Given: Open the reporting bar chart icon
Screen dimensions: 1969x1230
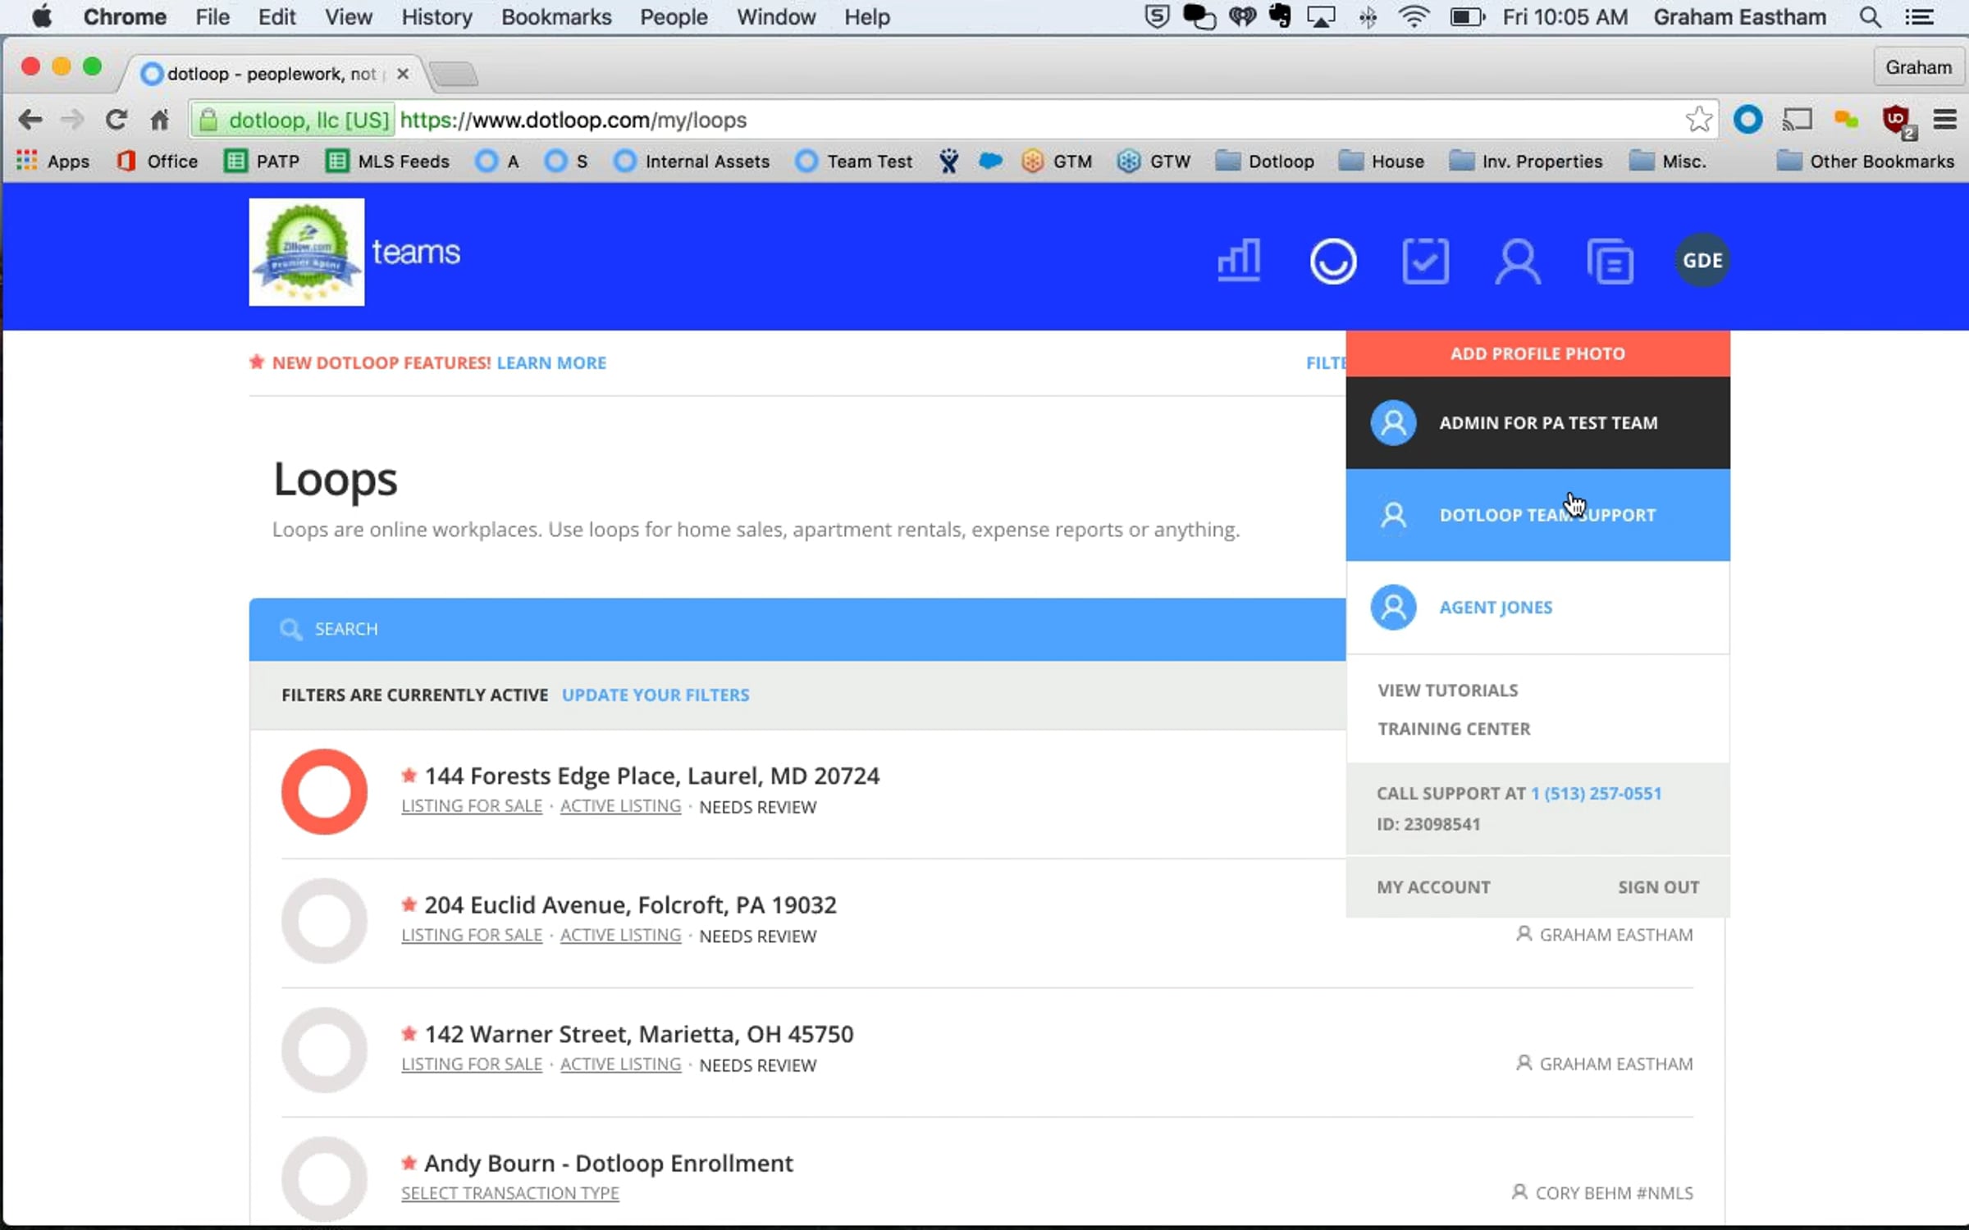Looking at the screenshot, I should 1239,261.
